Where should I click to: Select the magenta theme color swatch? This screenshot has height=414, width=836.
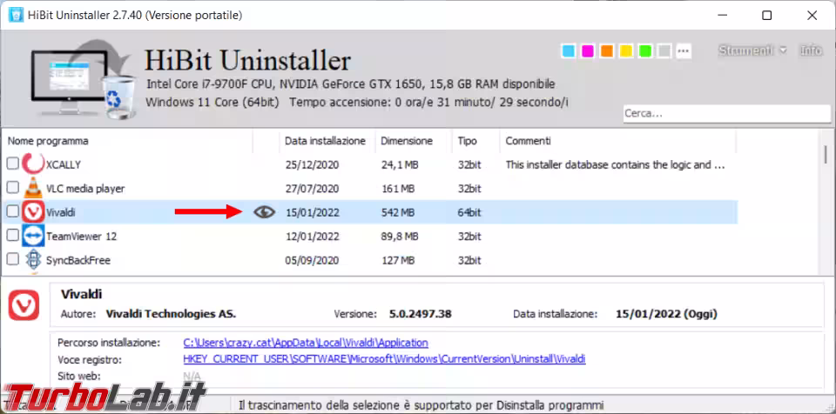point(587,51)
